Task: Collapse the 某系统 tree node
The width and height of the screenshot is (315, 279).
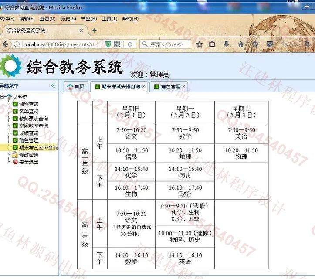Action: tap(3, 97)
